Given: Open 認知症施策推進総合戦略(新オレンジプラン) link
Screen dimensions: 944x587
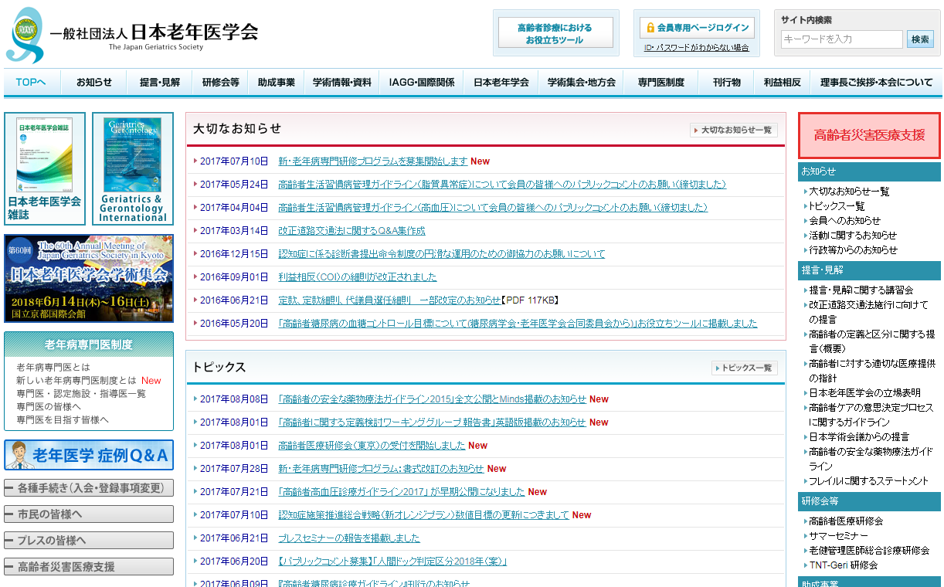Looking at the screenshot, I should [x=423, y=515].
